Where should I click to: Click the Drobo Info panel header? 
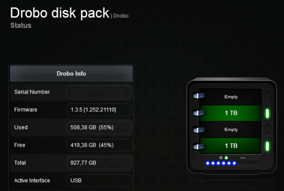click(71, 73)
